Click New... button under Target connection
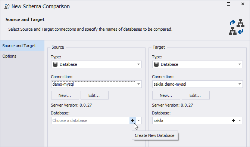 [x=166, y=95]
